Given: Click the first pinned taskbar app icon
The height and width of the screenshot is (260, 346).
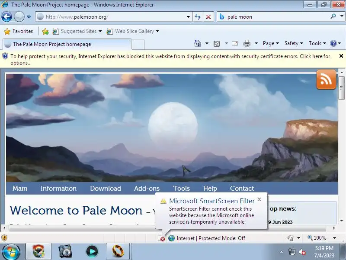Looking at the screenshot, I should pyautogui.click(x=38, y=251).
